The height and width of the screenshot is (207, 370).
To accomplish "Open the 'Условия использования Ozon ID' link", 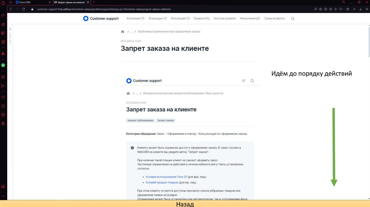I will point(166,177).
